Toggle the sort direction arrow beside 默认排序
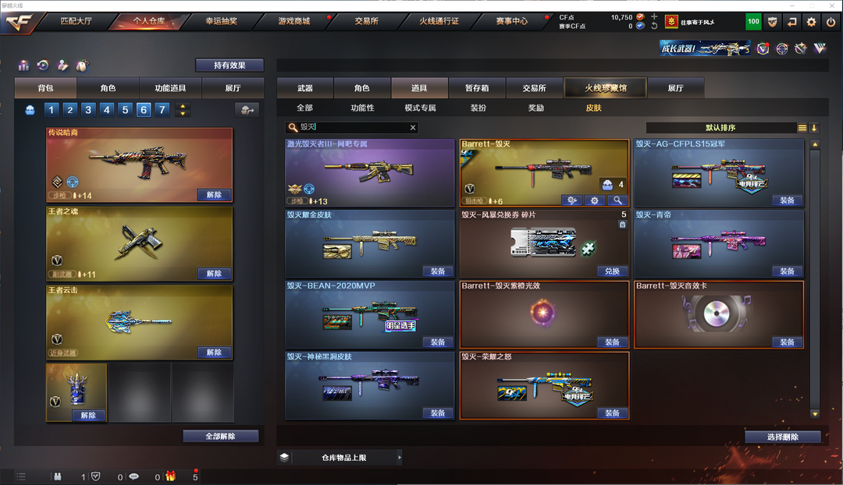The height and width of the screenshot is (485, 843). [814, 128]
